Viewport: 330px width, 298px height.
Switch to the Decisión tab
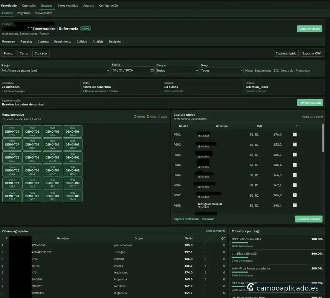point(115,41)
